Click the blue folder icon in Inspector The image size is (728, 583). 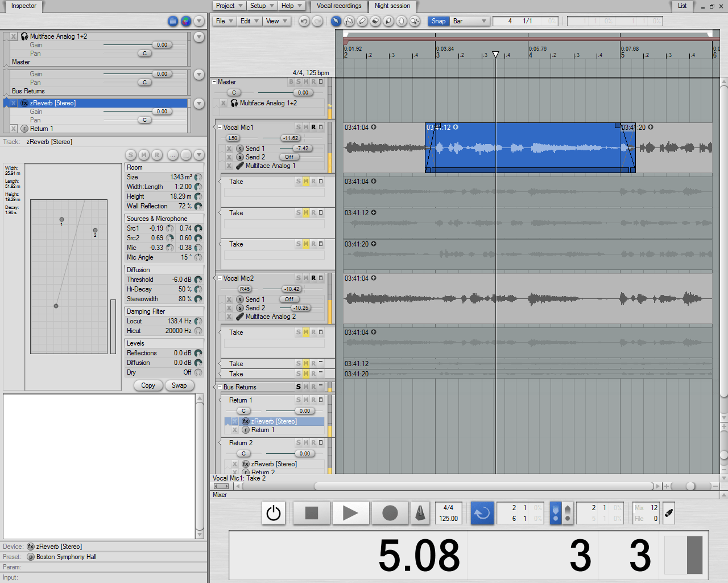[x=173, y=21]
